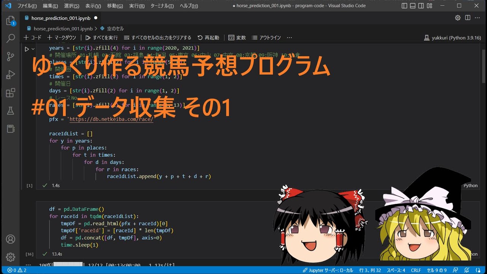
Task: Add a code cell with コード button
Action: 32,38
